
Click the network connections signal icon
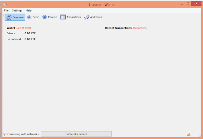click(189, 134)
